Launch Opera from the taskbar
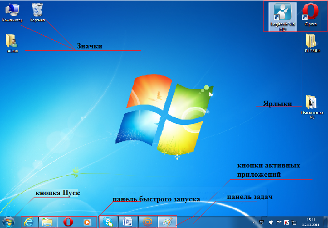The width and height of the screenshot is (328, 228). 68,222
